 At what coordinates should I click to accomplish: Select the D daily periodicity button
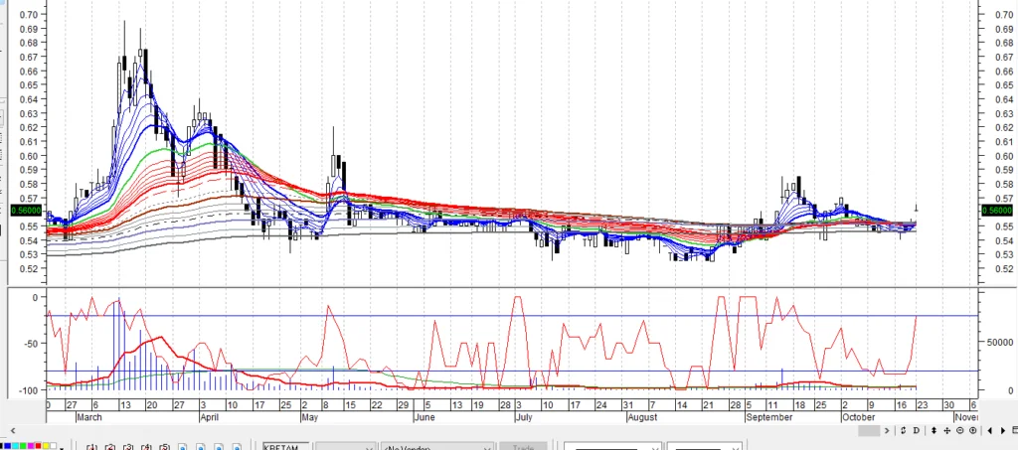point(916,430)
